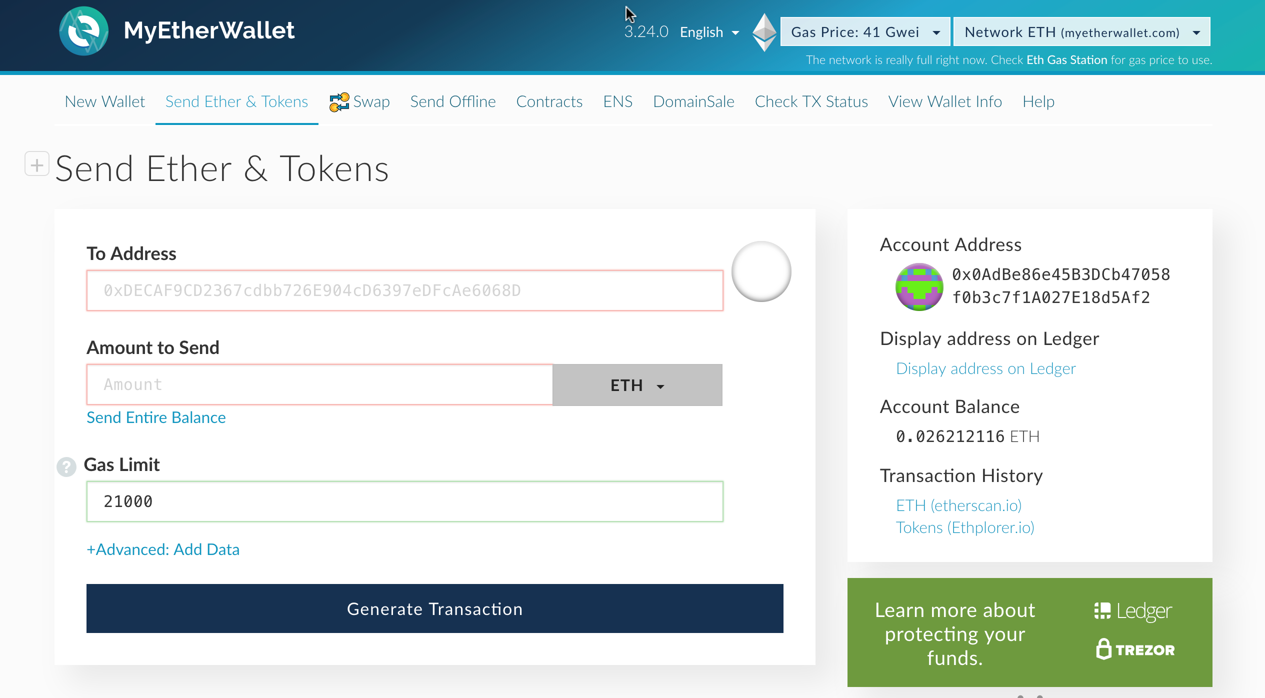Click the empty To Address identicon circle
1265x698 pixels.
tap(761, 271)
